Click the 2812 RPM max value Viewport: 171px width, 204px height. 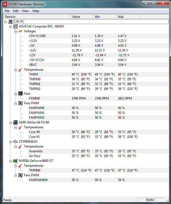tap(125, 98)
